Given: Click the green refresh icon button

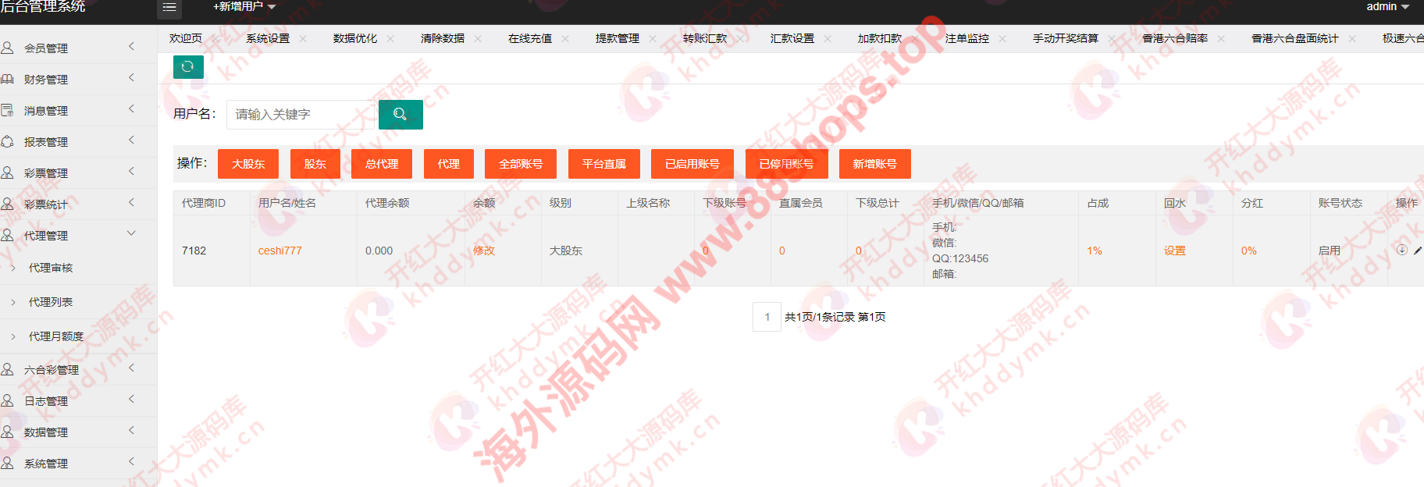Looking at the screenshot, I should [x=188, y=67].
